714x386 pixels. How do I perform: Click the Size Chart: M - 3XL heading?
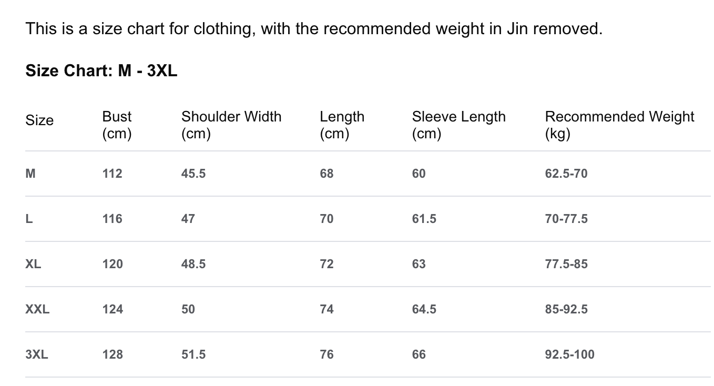pyautogui.click(x=101, y=71)
